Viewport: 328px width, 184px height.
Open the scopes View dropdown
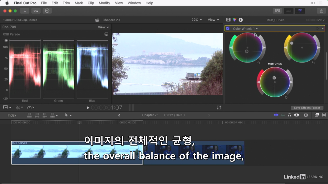(x=103, y=27)
